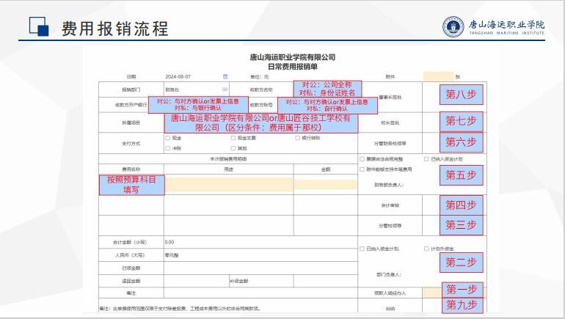Click the date field showing 2024-08-07
The height and width of the screenshot is (319, 565).
point(197,77)
